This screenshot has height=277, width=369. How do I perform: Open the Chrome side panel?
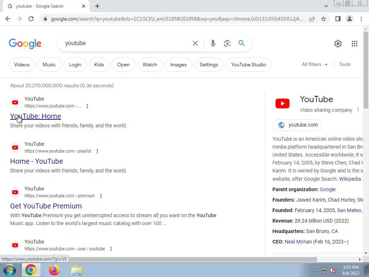(x=338, y=19)
